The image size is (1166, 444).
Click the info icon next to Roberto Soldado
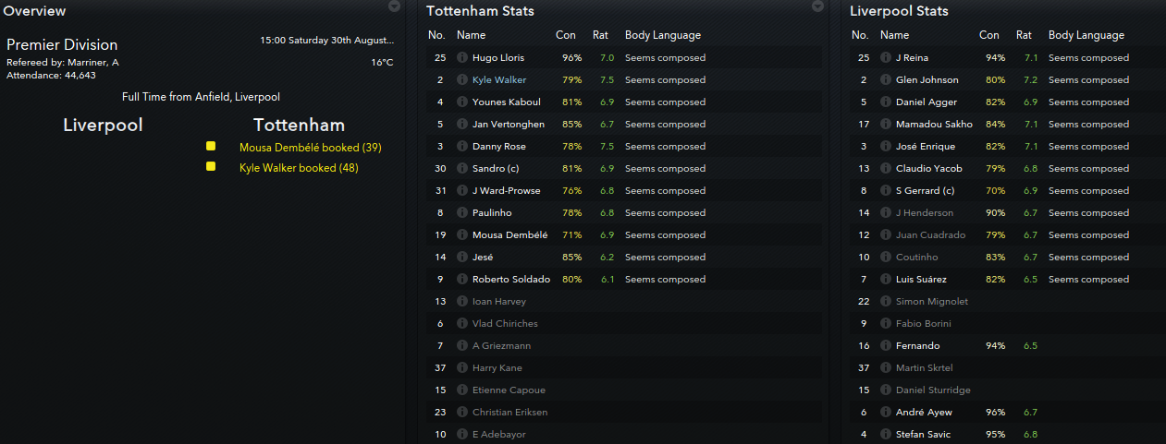pyautogui.click(x=462, y=279)
